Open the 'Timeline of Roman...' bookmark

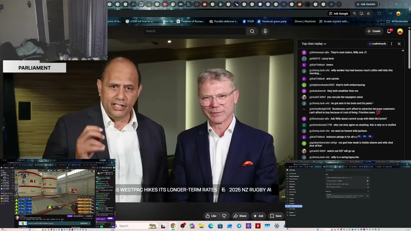tap(191, 21)
